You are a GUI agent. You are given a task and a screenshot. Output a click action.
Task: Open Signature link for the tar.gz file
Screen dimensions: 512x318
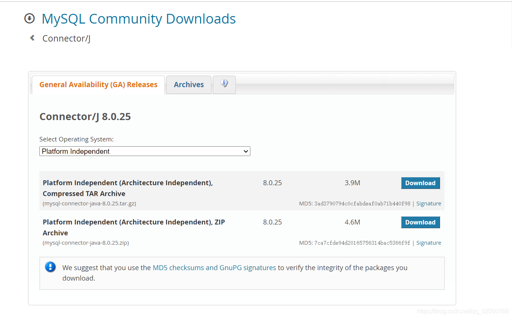tap(429, 204)
